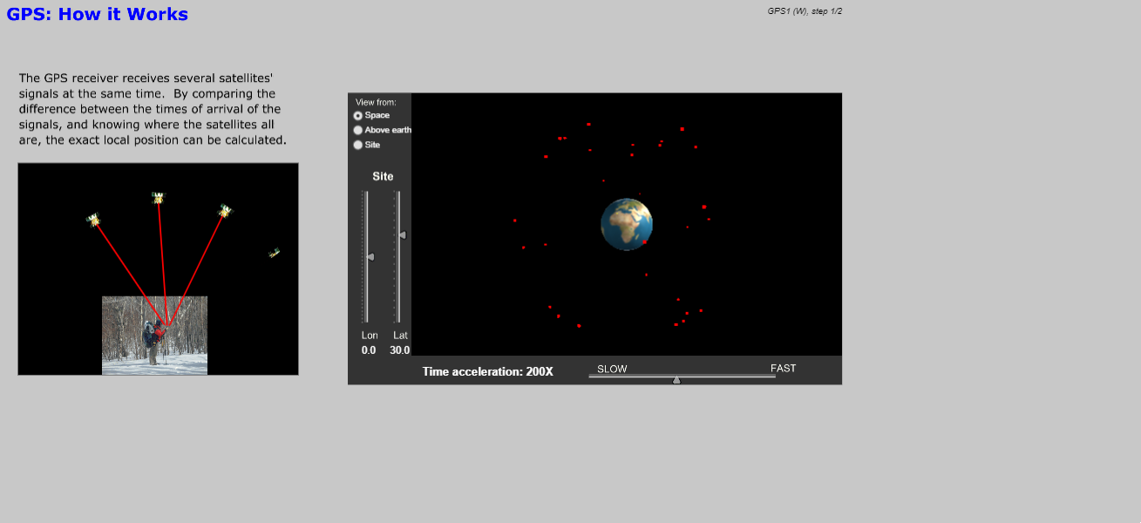Click the leftmost satellite in the signal diagram
Viewport: 1141px width, 523px height.
[x=93, y=220]
